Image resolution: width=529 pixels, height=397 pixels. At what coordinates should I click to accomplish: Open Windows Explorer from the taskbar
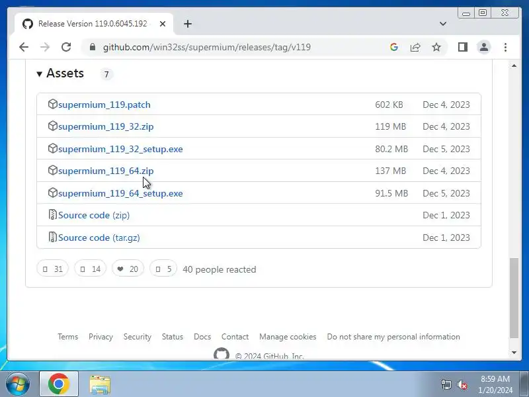point(100,384)
